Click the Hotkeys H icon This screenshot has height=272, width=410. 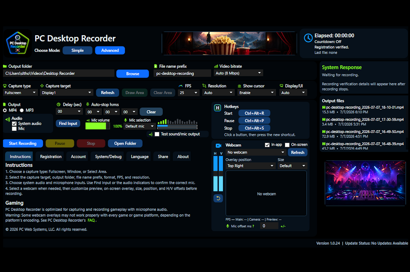pos(217,108)
